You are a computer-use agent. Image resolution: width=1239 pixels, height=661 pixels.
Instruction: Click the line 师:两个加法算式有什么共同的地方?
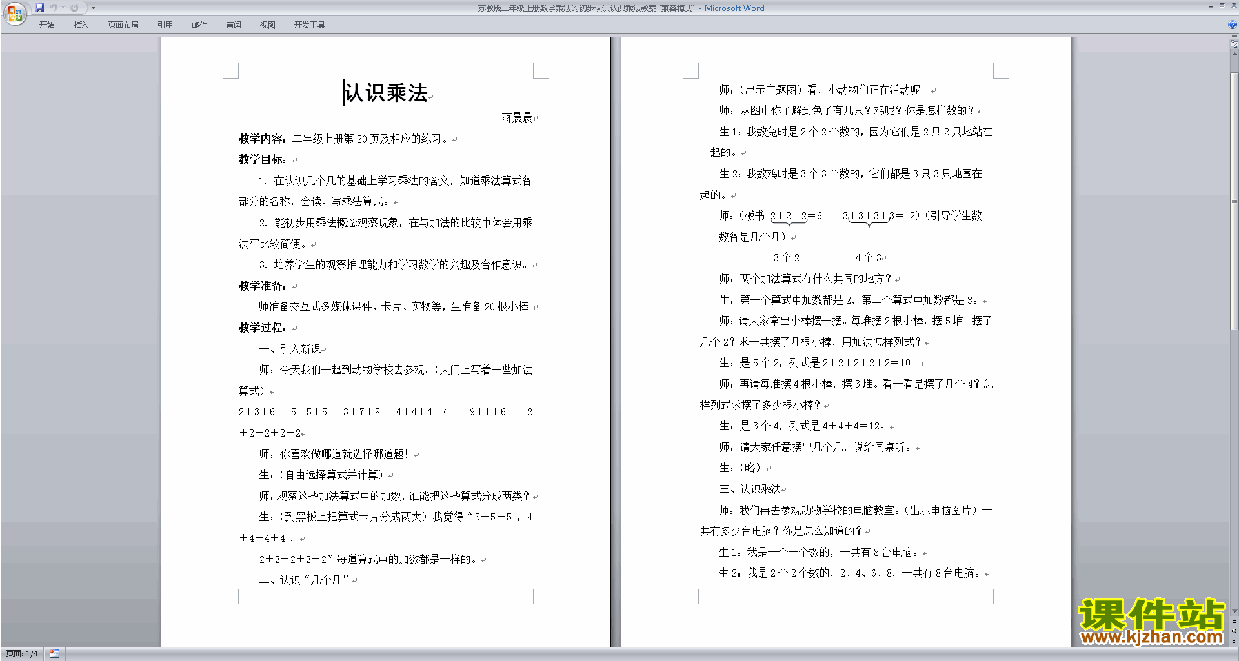tap(805, 279)
